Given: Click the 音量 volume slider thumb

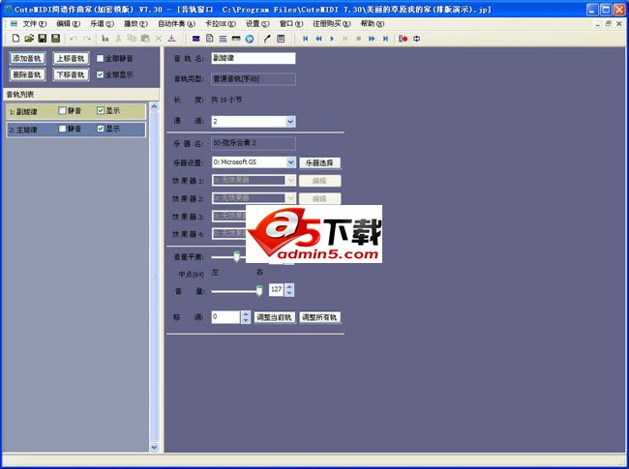Looking at the screenshot, I should coord(259,291).
